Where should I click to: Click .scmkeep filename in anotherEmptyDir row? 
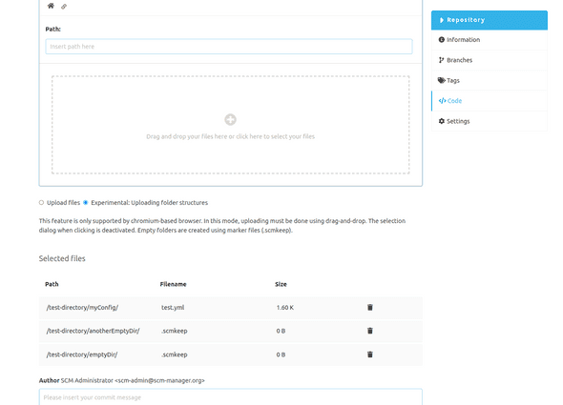174,331
